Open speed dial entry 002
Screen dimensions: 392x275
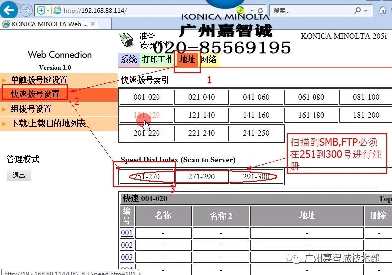(127, 245)
